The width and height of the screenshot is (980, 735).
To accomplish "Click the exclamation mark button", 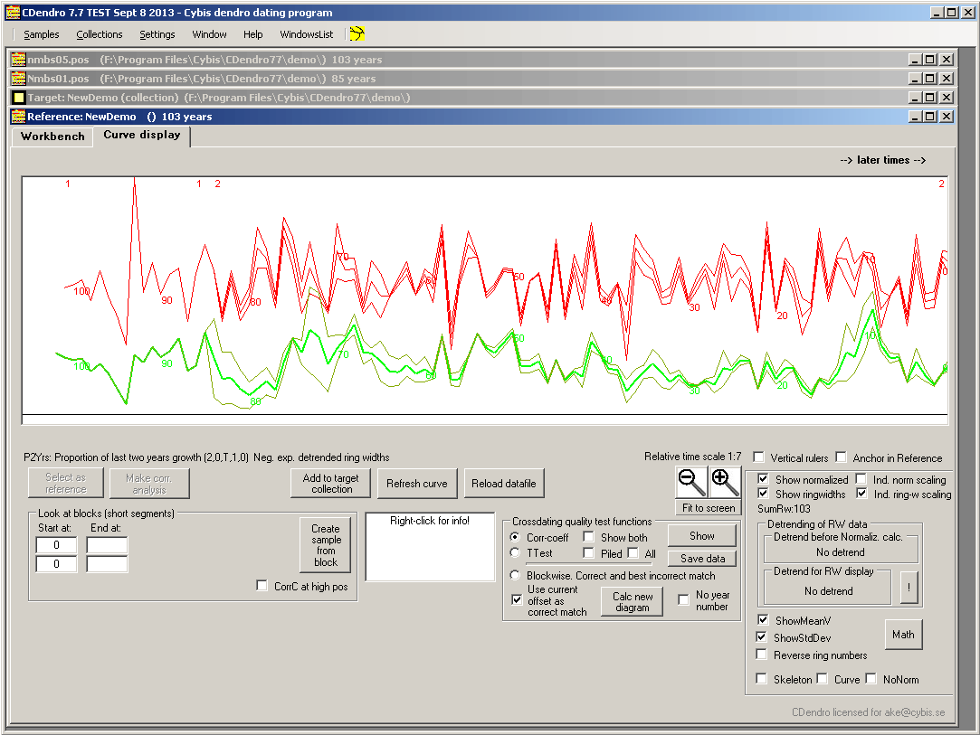I will (909, 588).
